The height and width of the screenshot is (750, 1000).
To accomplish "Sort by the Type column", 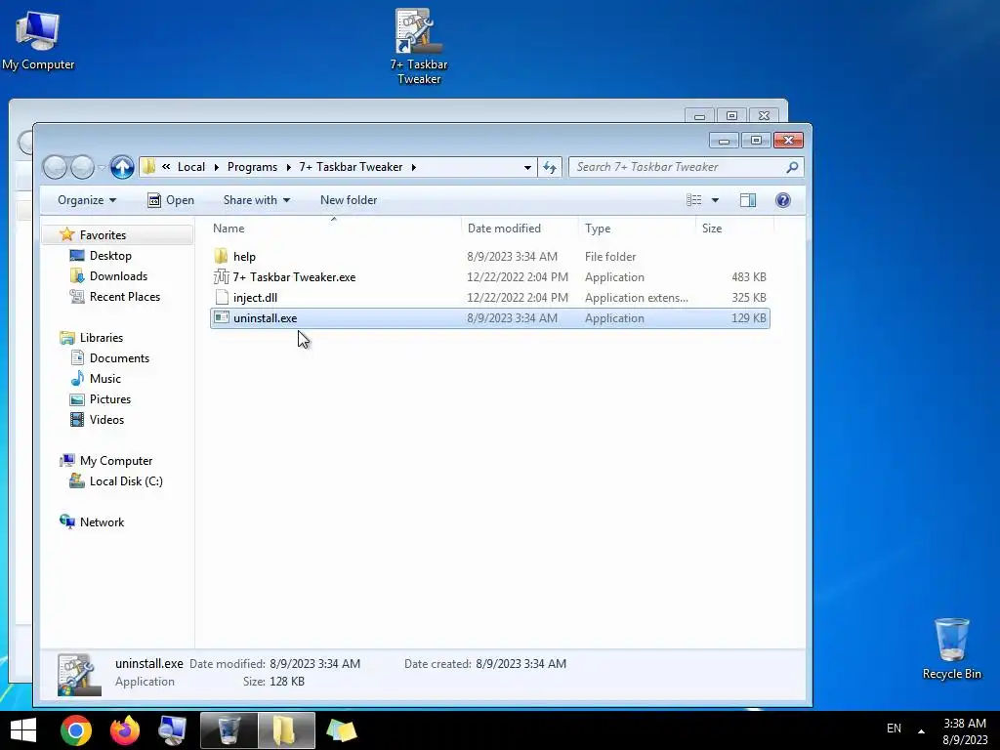I will click(x=637, y=229).
